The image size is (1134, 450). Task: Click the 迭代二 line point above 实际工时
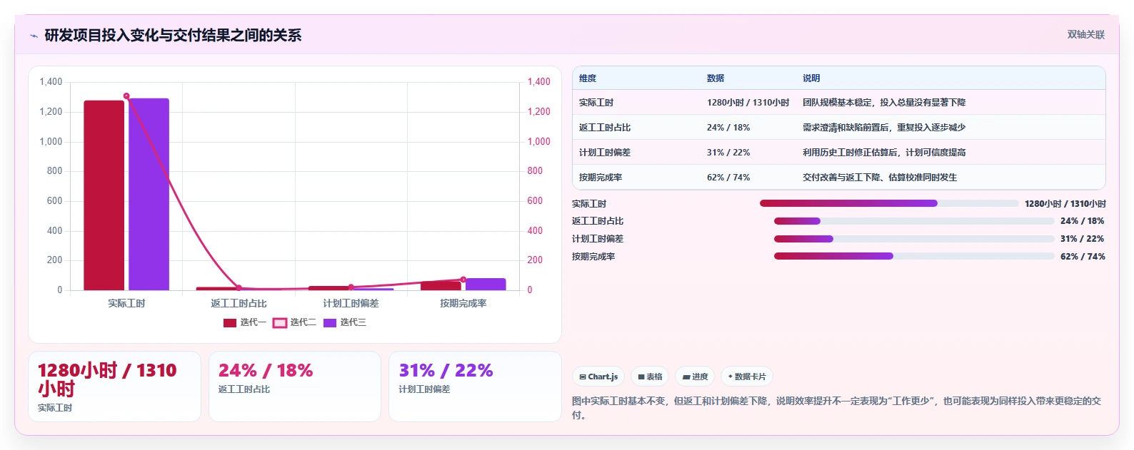tap(126, 96)
